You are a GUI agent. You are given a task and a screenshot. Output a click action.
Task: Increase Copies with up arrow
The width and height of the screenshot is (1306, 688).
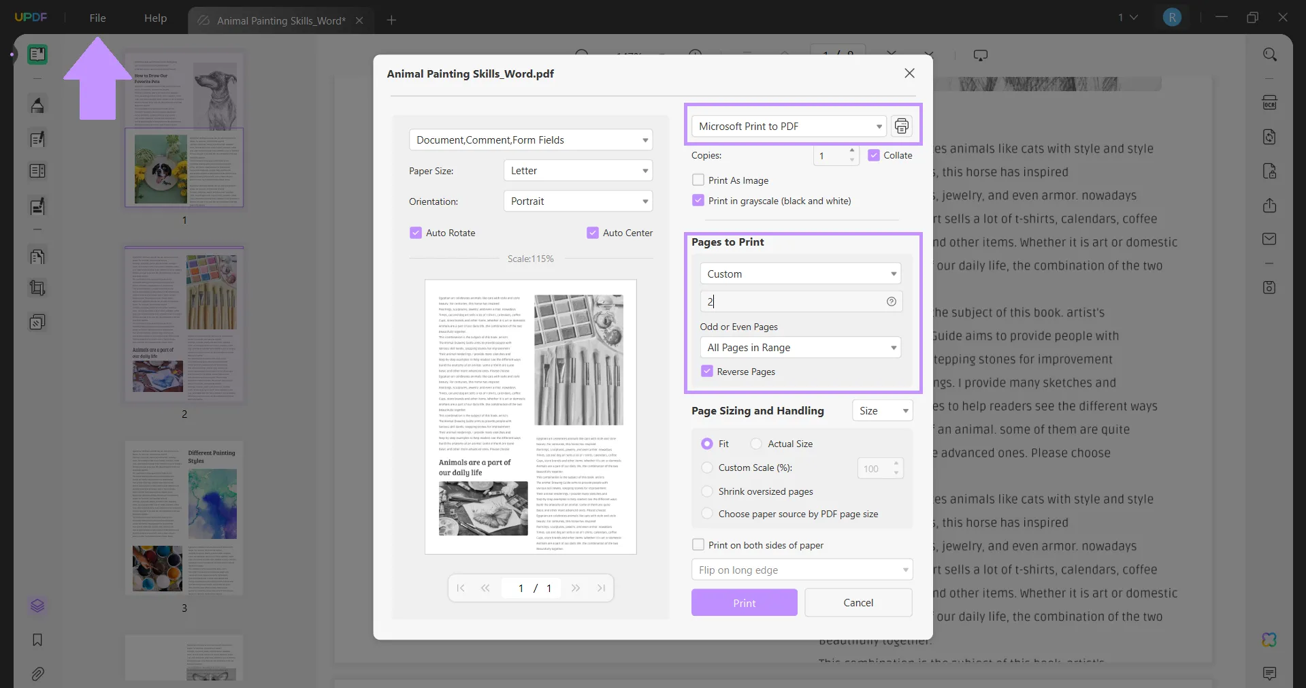pyautogui.click(x=852, y=150)
